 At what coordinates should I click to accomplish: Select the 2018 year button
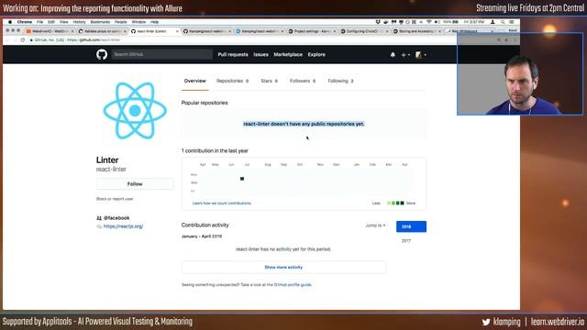(x=411, y=226)
